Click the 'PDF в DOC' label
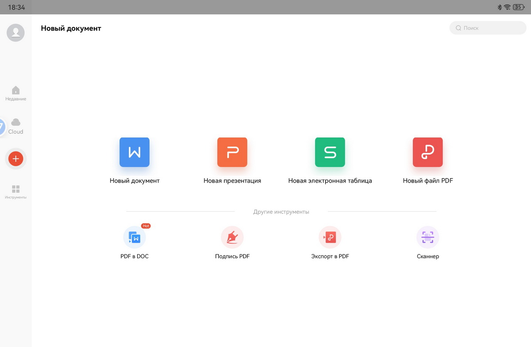The image size is (531, 347). point(135,256)
